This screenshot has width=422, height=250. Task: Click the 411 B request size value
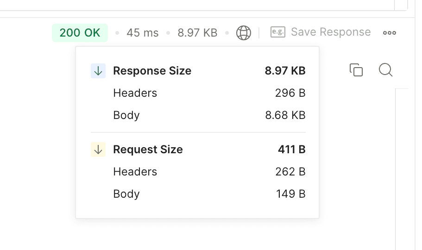click(292, 150)
